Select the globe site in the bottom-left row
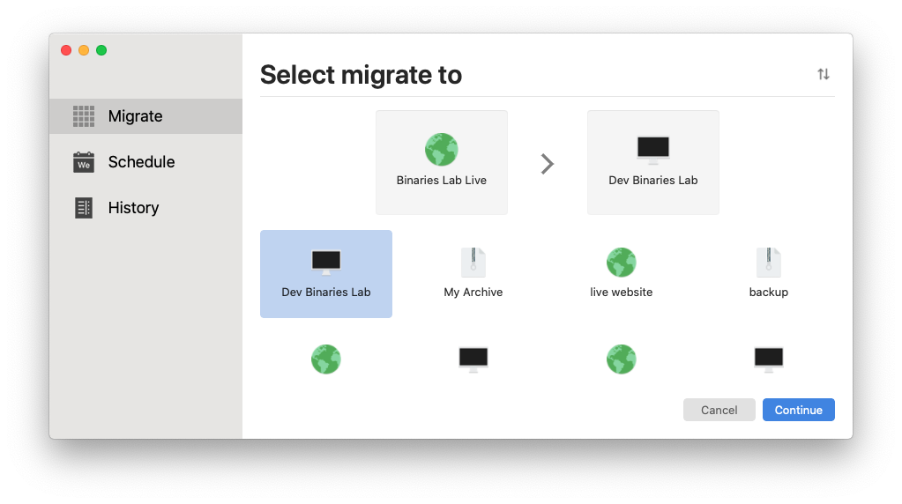This screenshot has height=504, width=902. point(326,359)
